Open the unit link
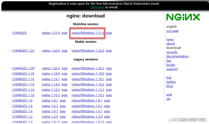 pos(169,95)
